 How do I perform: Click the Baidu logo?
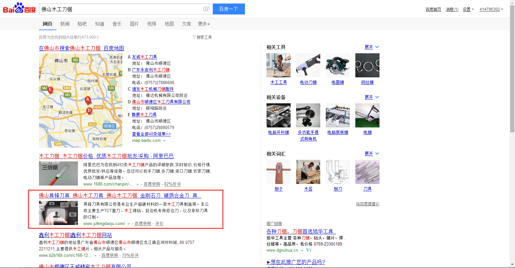(x=19, y=8)
